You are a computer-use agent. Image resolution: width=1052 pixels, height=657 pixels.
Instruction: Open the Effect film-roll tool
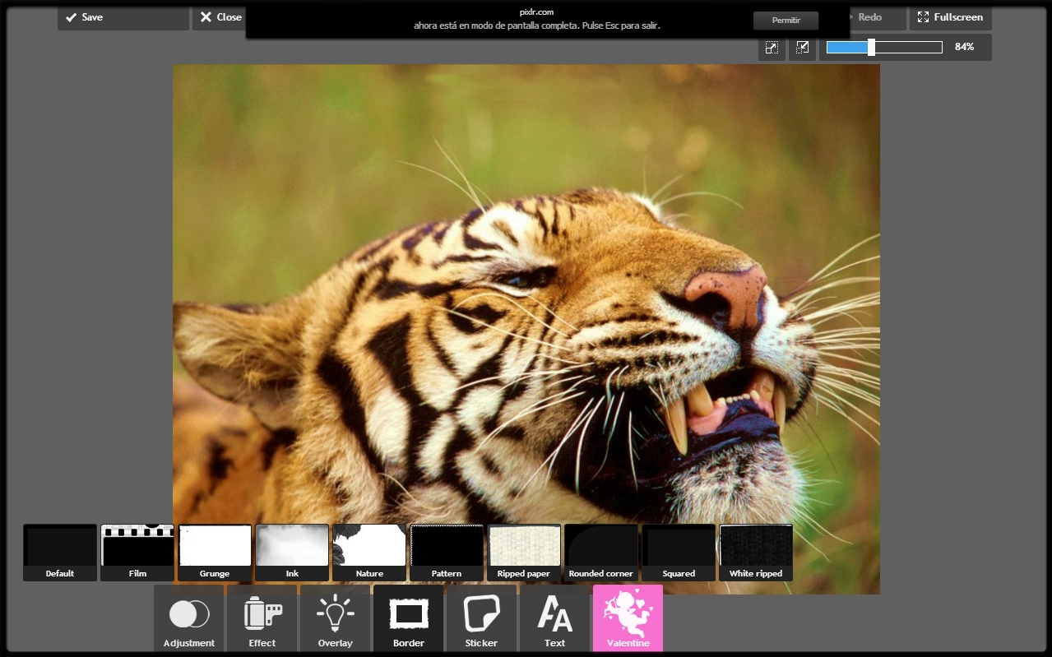click(262, 618)
